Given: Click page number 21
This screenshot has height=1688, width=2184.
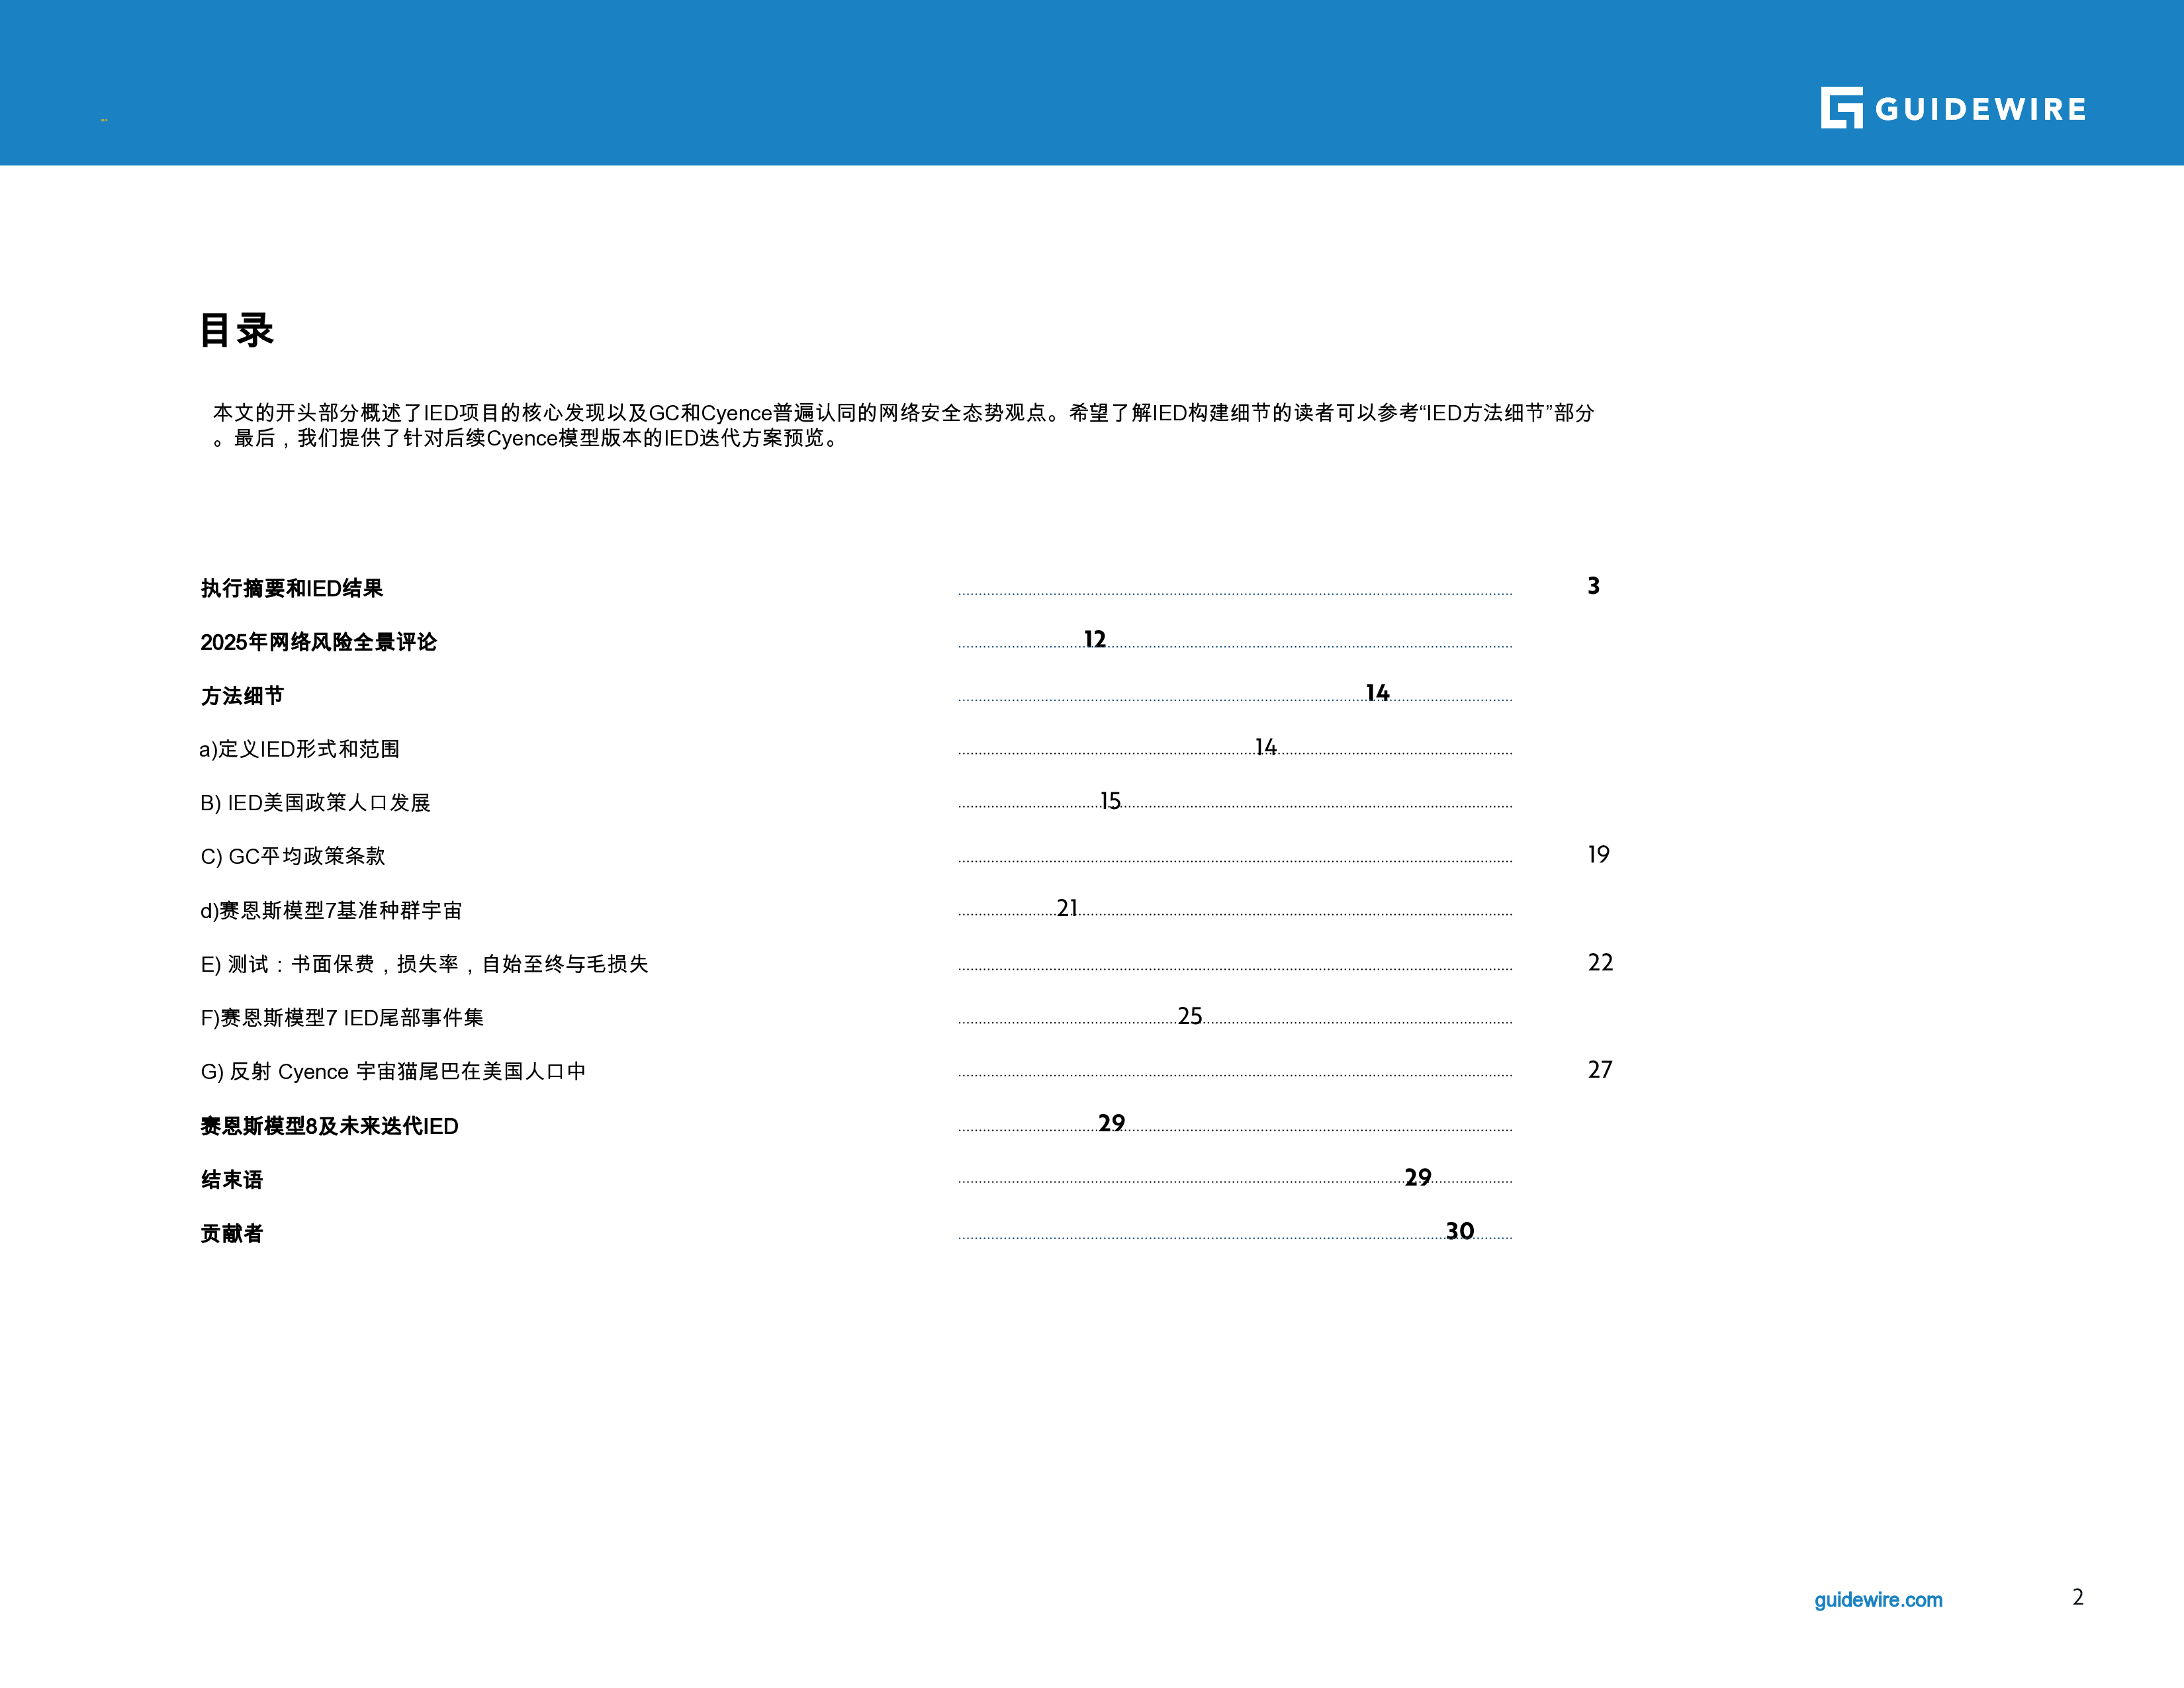Looking at the screenshot, I should click(x=1067, y=908).
